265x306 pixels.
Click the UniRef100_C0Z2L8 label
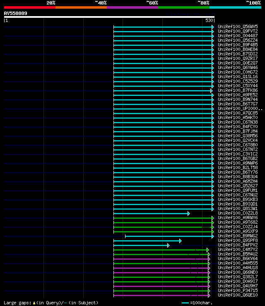(x=238, y=213)
